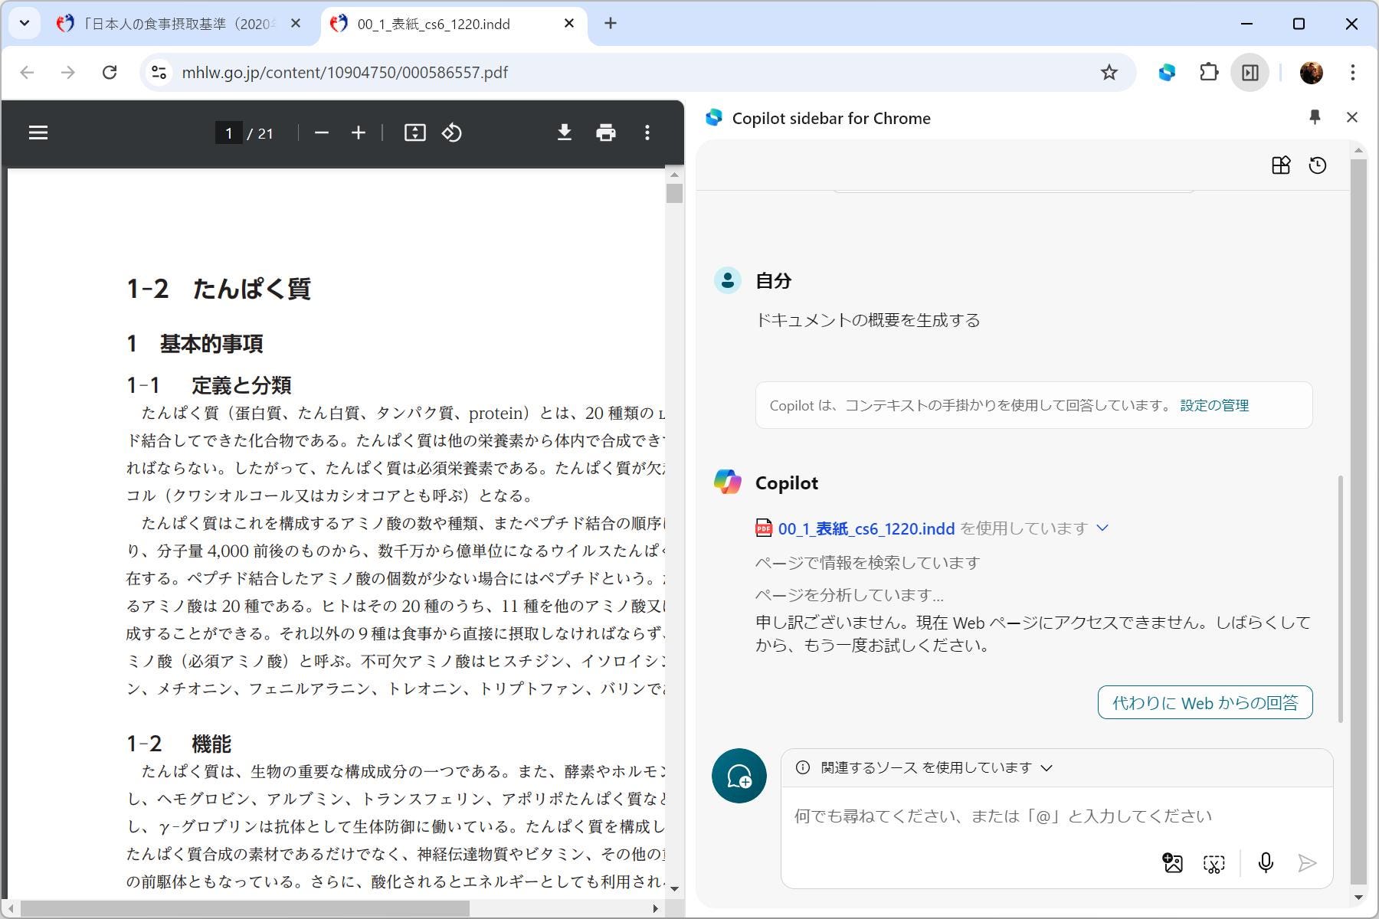Click the send message arrow
The width and height of the screenshot is (1379, 919).
click(x=1307, y=863)
